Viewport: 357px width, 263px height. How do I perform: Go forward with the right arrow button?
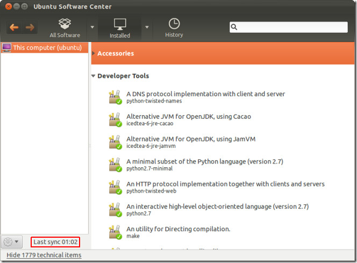(30, 27)
